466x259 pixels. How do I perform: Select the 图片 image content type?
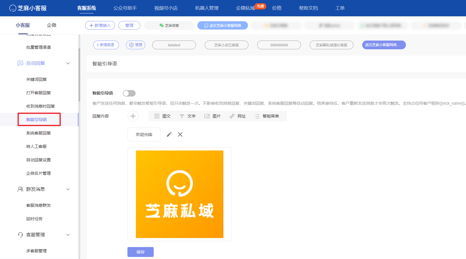coord(213,116)
